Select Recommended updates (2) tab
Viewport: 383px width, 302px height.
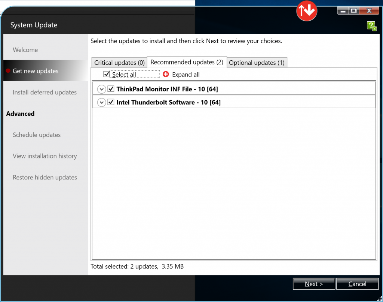tap(187, 62)
